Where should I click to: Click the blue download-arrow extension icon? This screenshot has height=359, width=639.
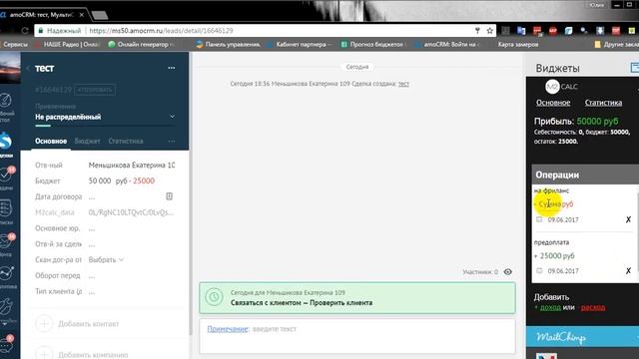pyautogui.click(x=600, y=31)
